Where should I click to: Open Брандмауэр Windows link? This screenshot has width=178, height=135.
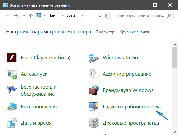(x=128, y=90)
